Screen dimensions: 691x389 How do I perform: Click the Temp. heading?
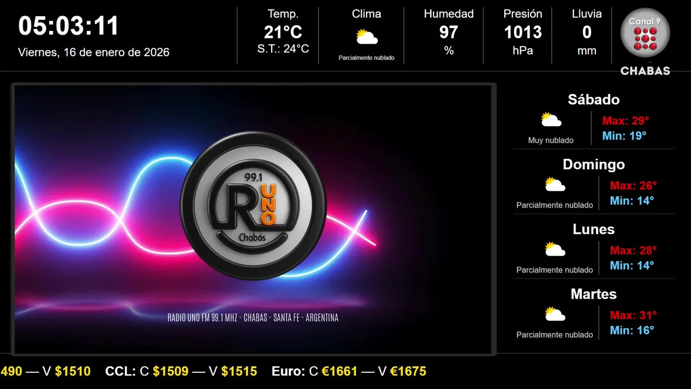tap(283, 14)
